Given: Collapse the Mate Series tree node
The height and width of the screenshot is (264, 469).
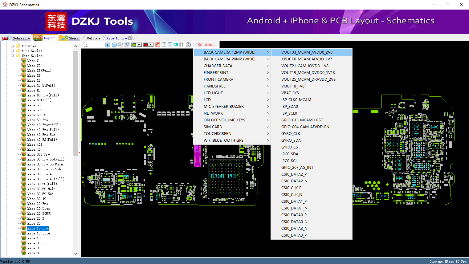Looking at the screenshot, I should tap(12, 56).
